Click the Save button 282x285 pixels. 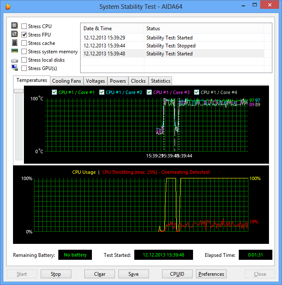pyautogui.click(x=133, y=274)
